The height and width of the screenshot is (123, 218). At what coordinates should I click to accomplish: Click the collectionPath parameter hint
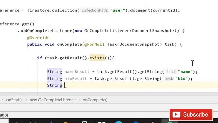coord(95,10)
